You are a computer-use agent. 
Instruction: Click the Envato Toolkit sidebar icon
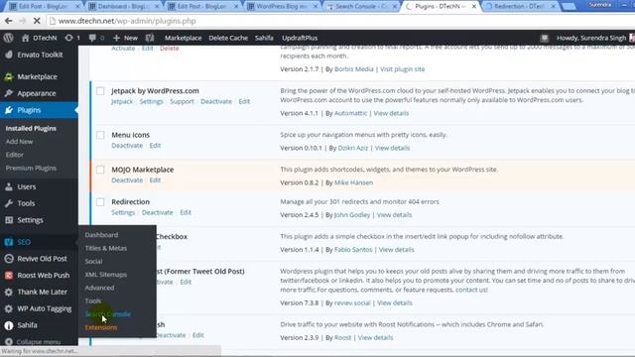click(x=9, y=55)
